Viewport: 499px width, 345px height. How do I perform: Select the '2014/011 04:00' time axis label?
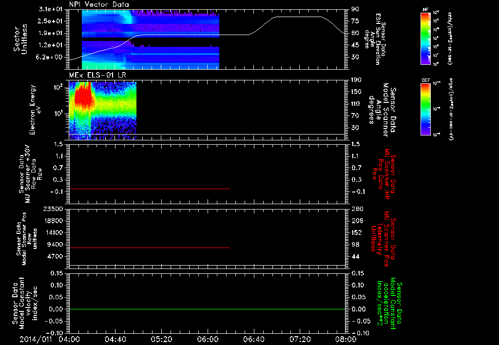point(50,339)
